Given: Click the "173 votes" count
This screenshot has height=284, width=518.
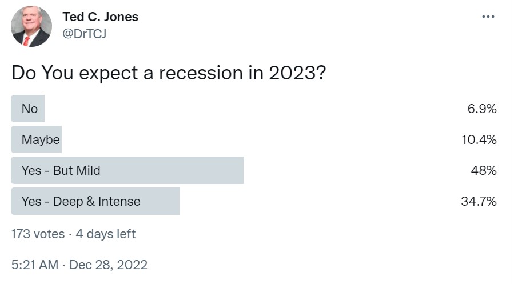Looking at the screenshot, I should (x=38, y=234).
